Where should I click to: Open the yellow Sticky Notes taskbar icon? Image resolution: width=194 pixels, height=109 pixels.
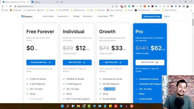[110, 106]
